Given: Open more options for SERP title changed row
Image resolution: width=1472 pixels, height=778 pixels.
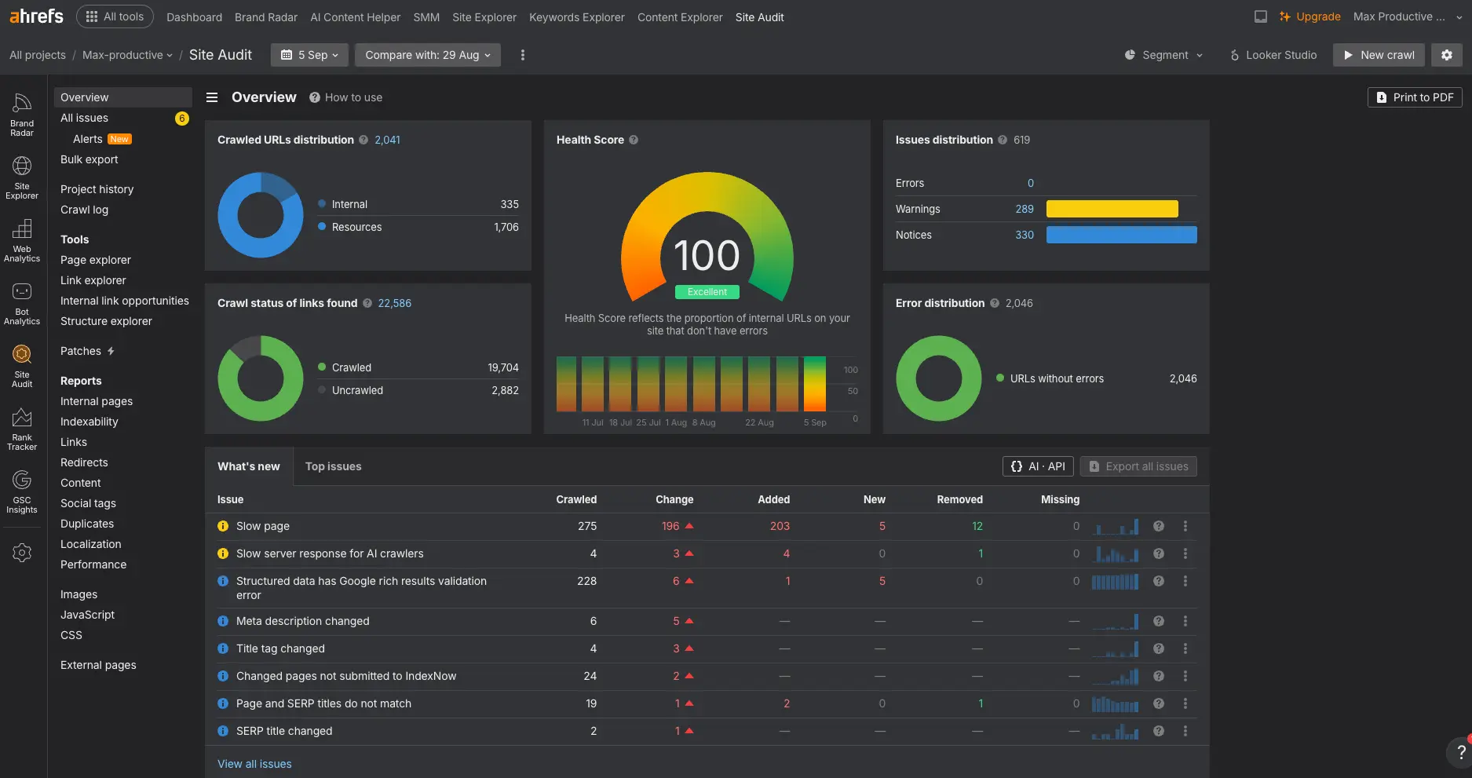Looking at the screenshot, I should tap(1185, 731).
